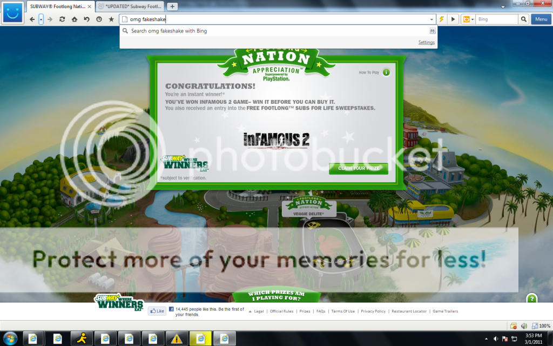Image resolution: width=553 pixels, height=346 pixels.
Task: Open the highlighted yellow taskbar browser window
Action: (200, 339)
